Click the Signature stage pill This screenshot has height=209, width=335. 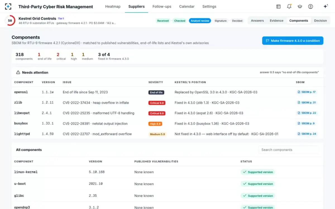click(221, 21)
